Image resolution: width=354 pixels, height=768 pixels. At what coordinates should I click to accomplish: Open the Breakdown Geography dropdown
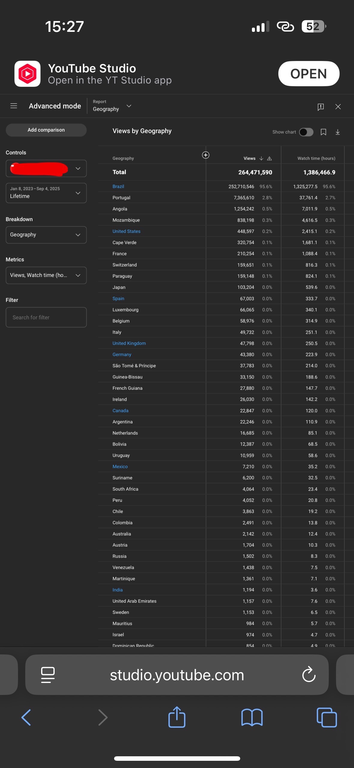(x=46, y=235)
